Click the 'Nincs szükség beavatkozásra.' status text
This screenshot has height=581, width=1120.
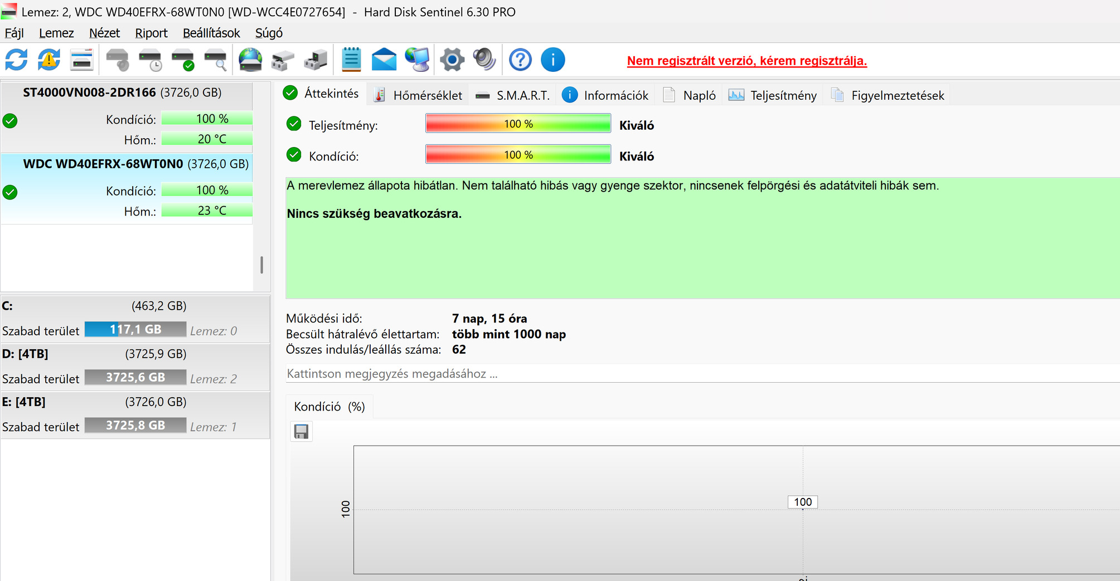point(374,214)
